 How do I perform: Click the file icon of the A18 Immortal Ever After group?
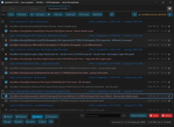tap(3, 63)
